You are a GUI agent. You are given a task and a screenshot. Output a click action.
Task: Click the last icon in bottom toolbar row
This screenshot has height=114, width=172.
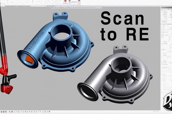tap(49, 112)
